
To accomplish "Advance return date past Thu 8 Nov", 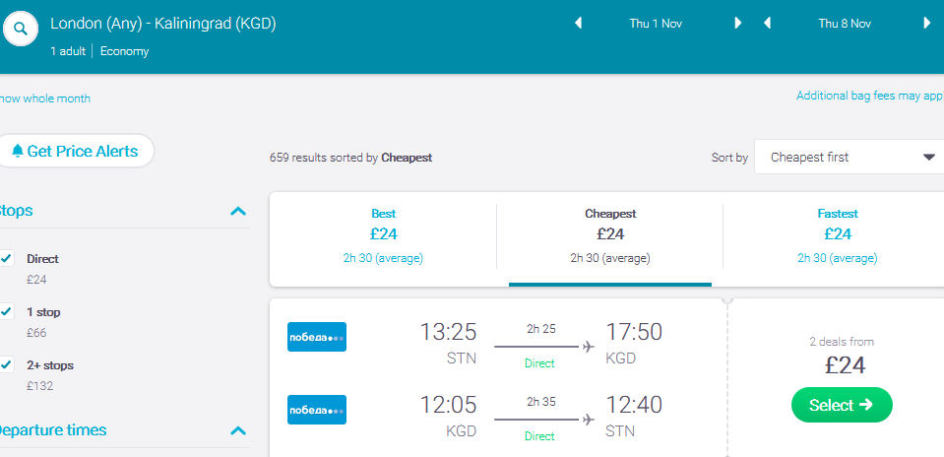I will (927, 24).
